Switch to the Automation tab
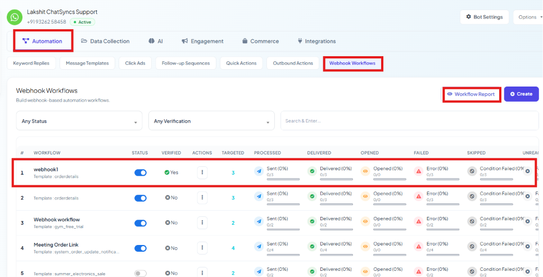Viewport: 543px width, 277px height. click(x=43, y=41)
